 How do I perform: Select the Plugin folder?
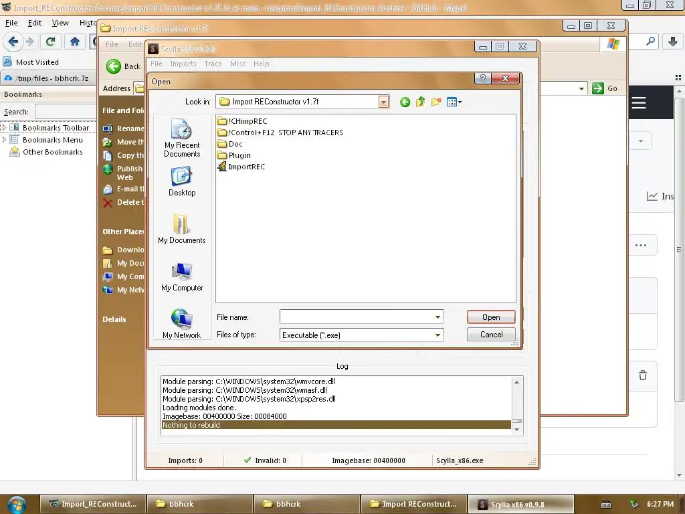click(234, 155)
